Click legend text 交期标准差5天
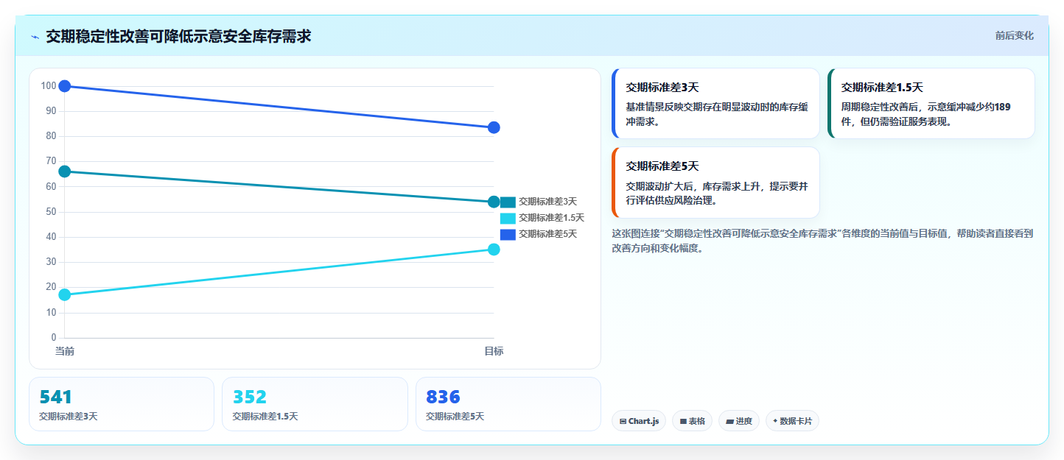The image size is (1064, 460). point(547,234)
